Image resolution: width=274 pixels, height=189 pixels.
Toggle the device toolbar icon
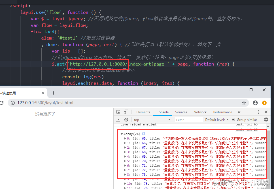[x=126, y=112]
